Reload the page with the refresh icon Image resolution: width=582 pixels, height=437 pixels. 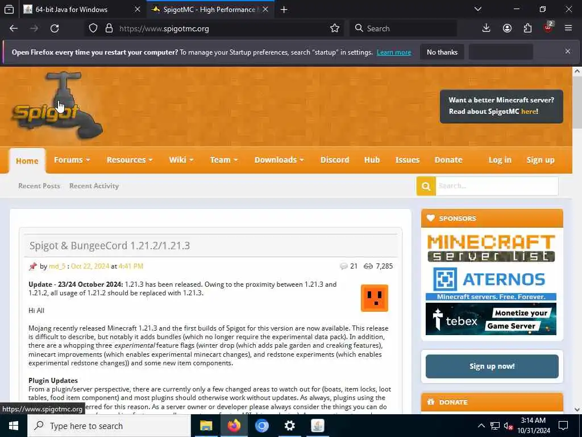(55, 28)
